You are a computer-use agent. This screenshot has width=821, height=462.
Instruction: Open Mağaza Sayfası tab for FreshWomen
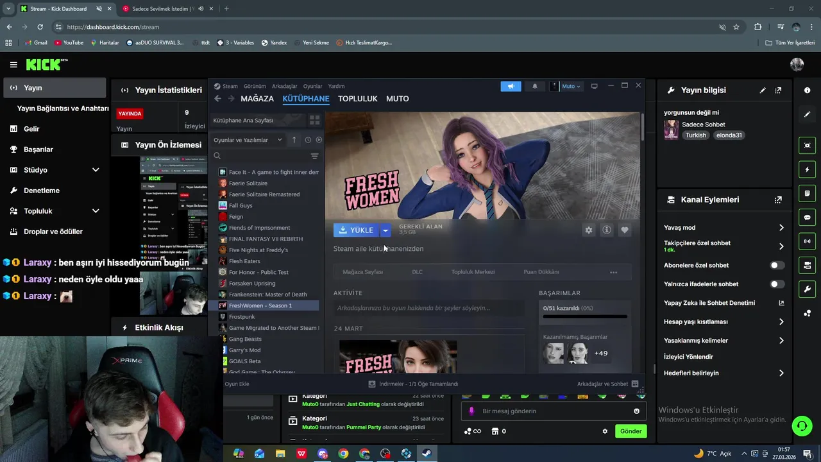tap(363, 272)
